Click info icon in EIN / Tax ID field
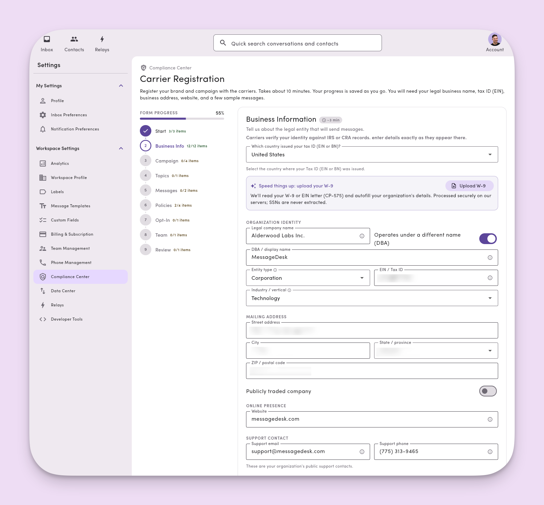 pos(490,278)
